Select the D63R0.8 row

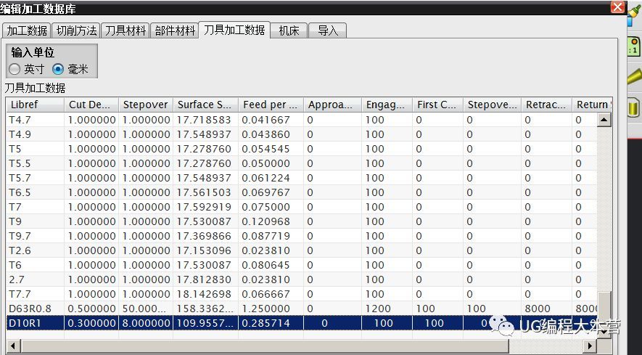[x=302, y=309]
